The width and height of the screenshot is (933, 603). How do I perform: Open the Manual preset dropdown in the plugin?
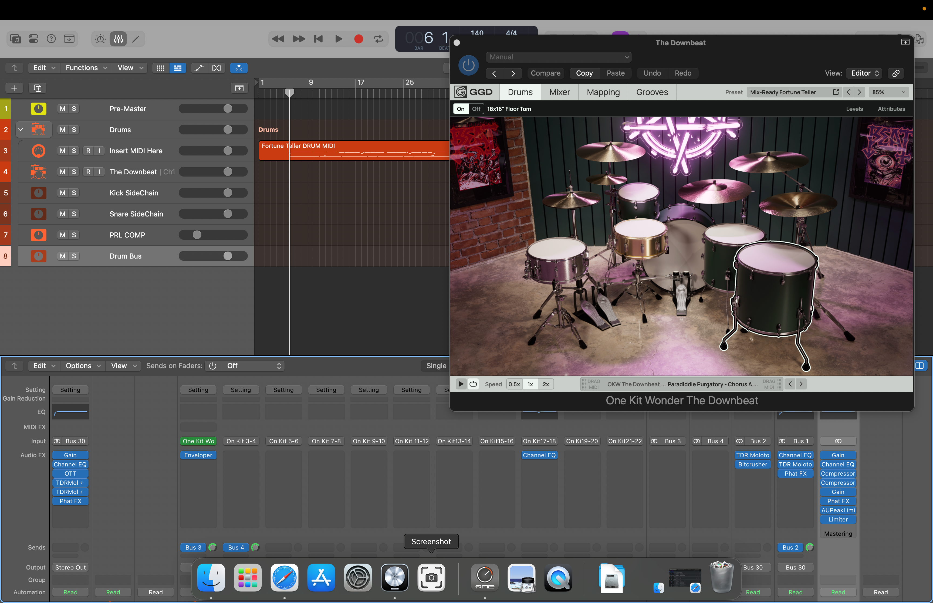pos(558,57)
